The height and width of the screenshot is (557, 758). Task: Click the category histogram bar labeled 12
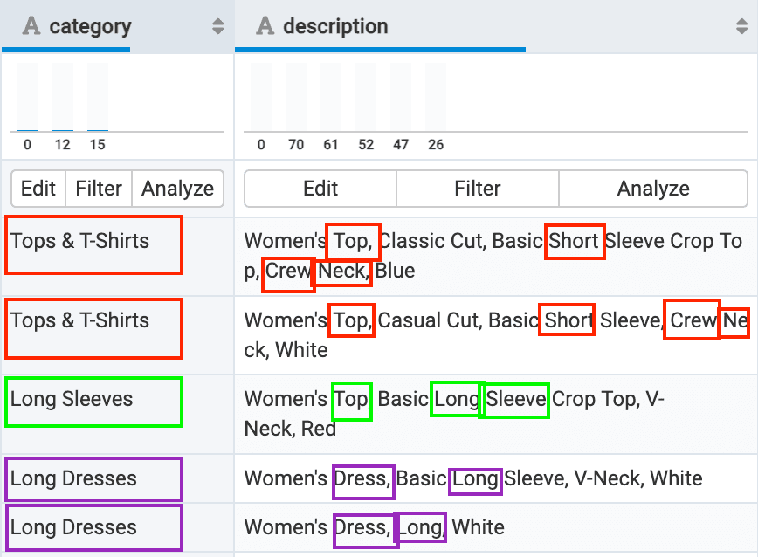pos(63,97)
